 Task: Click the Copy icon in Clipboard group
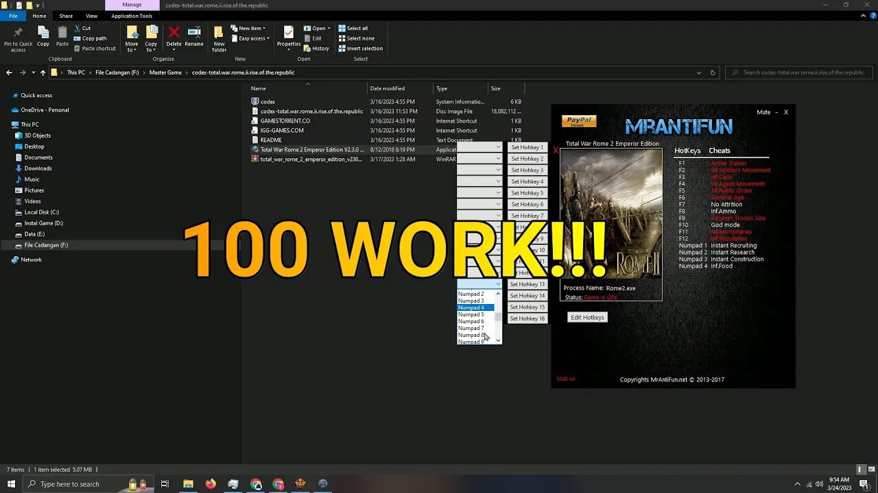[x=43, y=36]
